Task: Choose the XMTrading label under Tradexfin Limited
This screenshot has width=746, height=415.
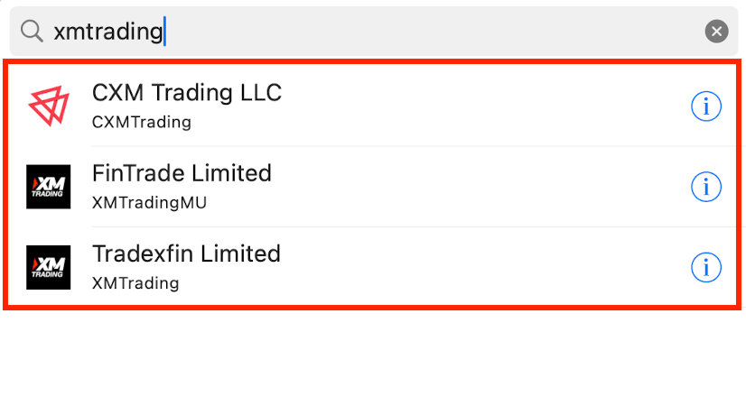Action: (x=135, y=283)
